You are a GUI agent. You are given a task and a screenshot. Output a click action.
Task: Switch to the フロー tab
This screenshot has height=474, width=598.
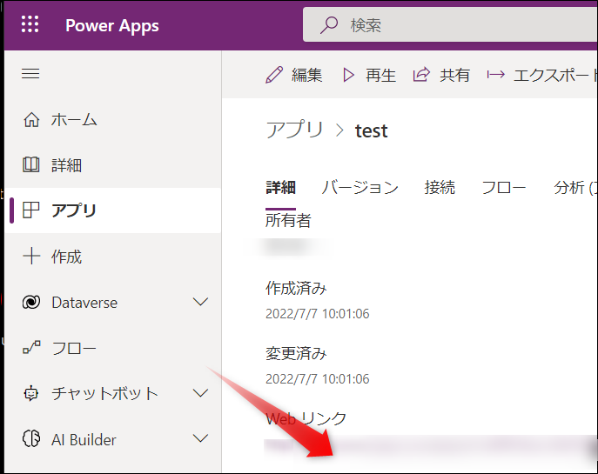(504, 188)
